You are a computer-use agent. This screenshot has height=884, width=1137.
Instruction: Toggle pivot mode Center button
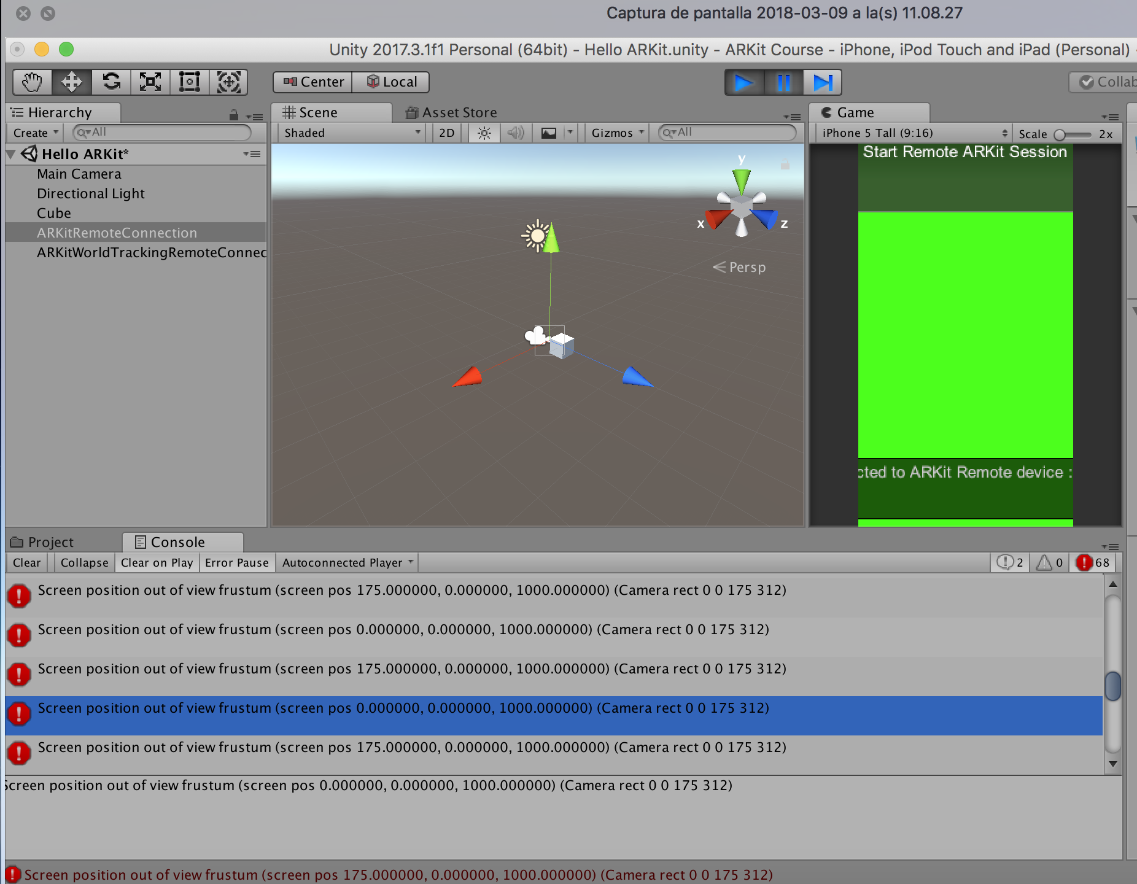coord(312,82)
